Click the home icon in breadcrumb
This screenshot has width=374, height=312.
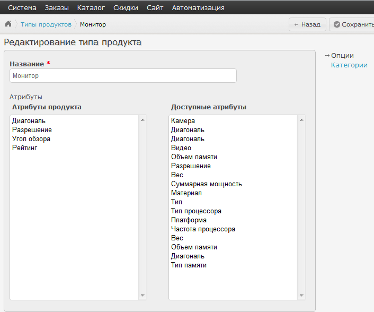(x=8, y=24)
